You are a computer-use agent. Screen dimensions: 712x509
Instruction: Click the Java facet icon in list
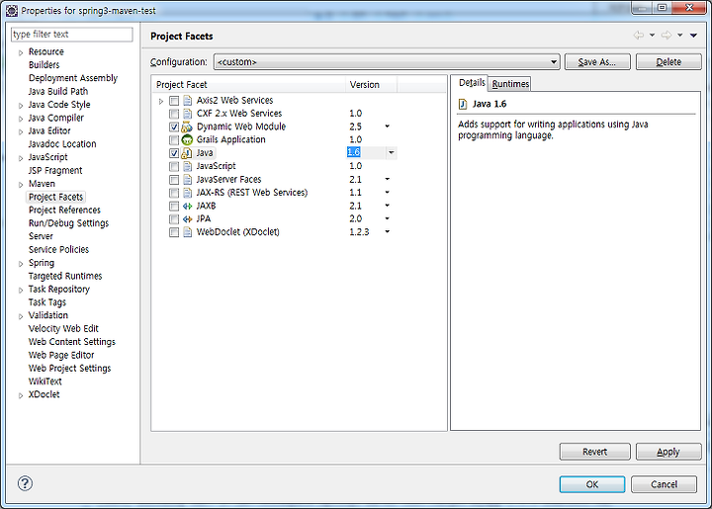tap(187, 153)
